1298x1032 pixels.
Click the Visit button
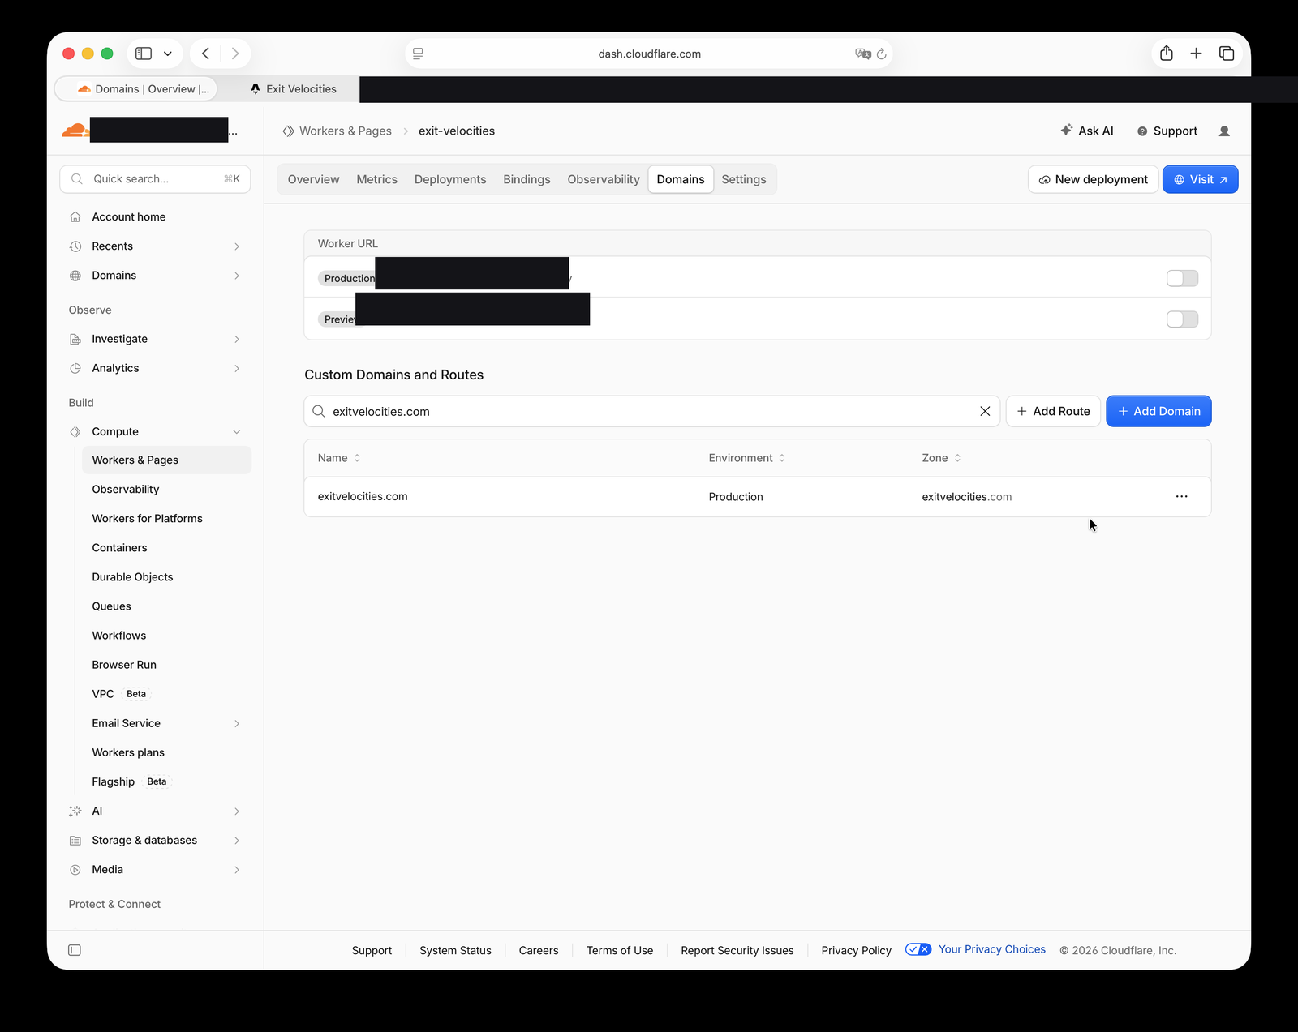[1200, 179]
